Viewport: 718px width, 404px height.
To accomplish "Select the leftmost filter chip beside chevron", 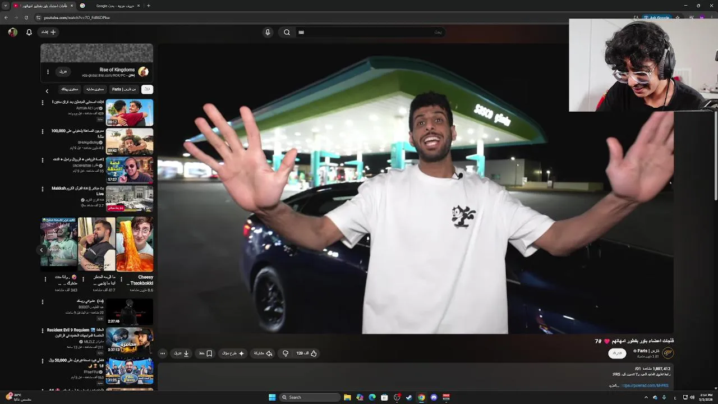I will [70, 89].
